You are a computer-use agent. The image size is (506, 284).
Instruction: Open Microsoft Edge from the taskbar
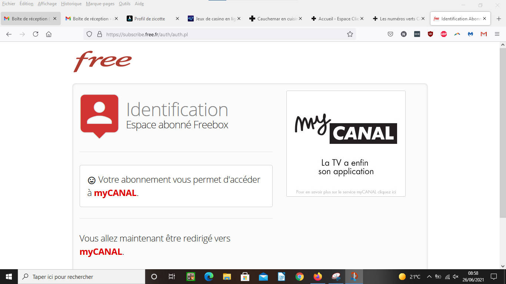tap(209, 277)
